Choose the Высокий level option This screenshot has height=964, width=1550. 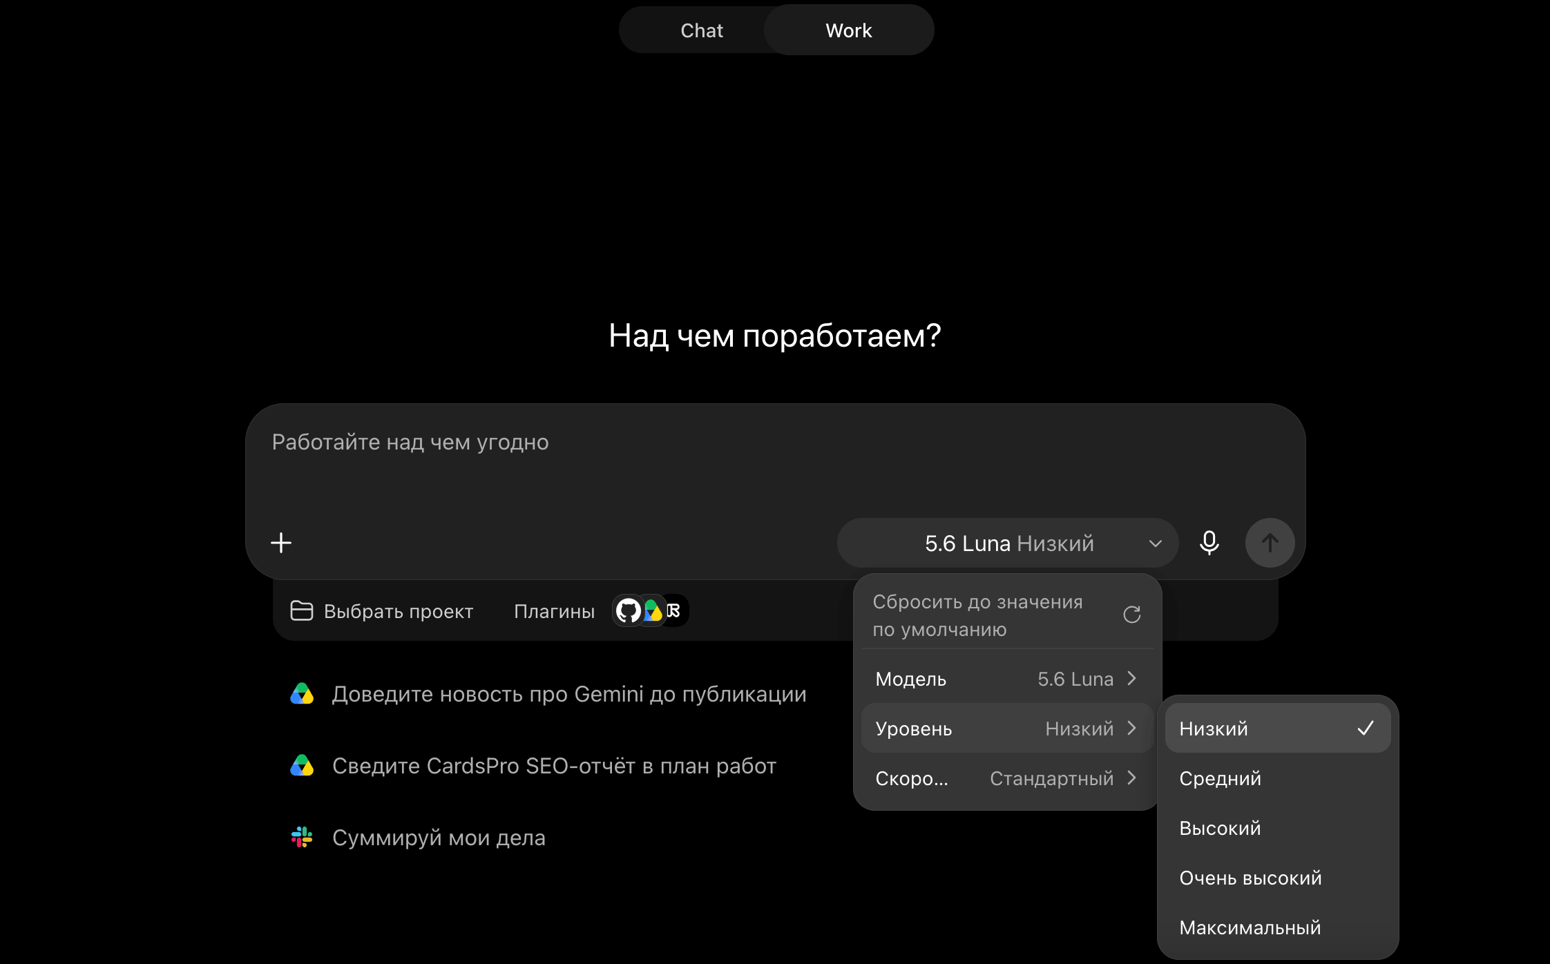click(1277, 828)
